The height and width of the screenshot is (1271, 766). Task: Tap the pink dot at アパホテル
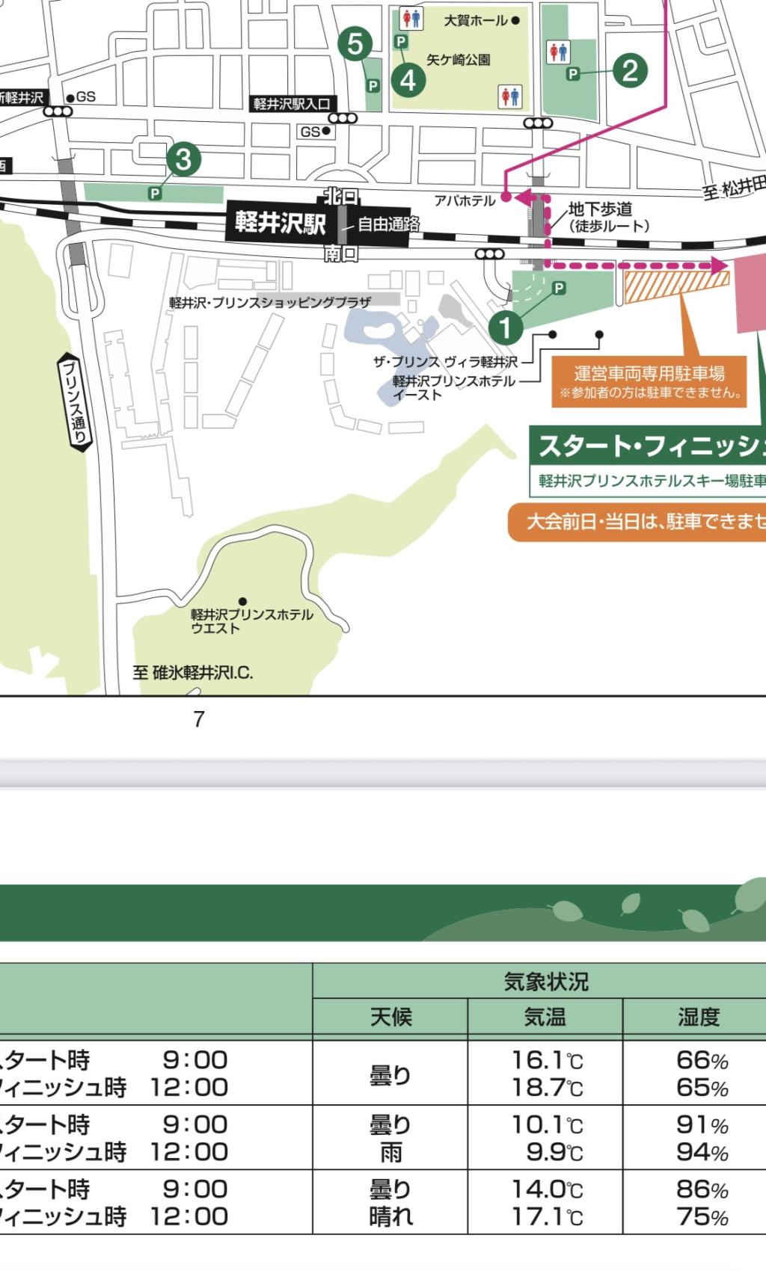pyautogui.click(x=506, y=197)
